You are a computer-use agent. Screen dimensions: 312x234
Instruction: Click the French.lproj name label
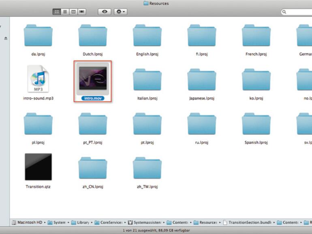256,54
